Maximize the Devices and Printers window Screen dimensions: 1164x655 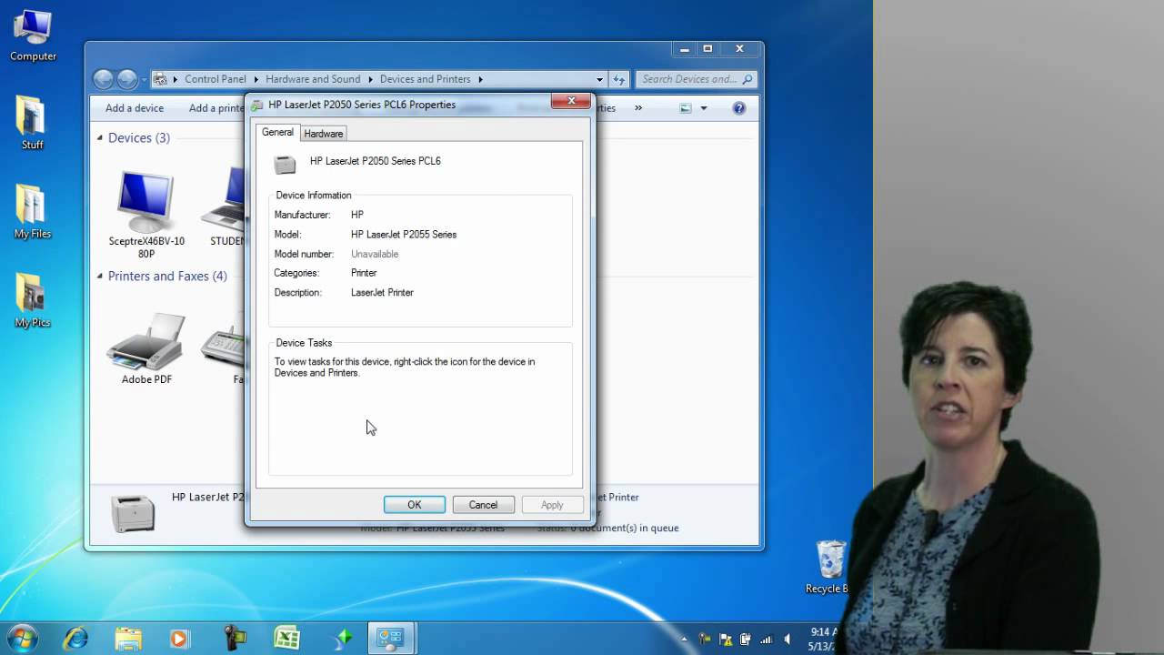point(707,49)
